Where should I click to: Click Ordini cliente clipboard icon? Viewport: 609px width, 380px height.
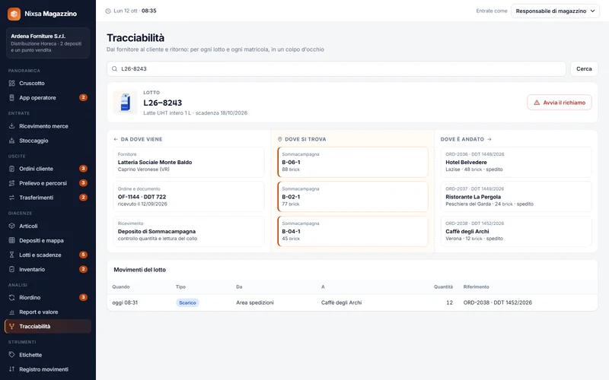click(x=11, y=169)
